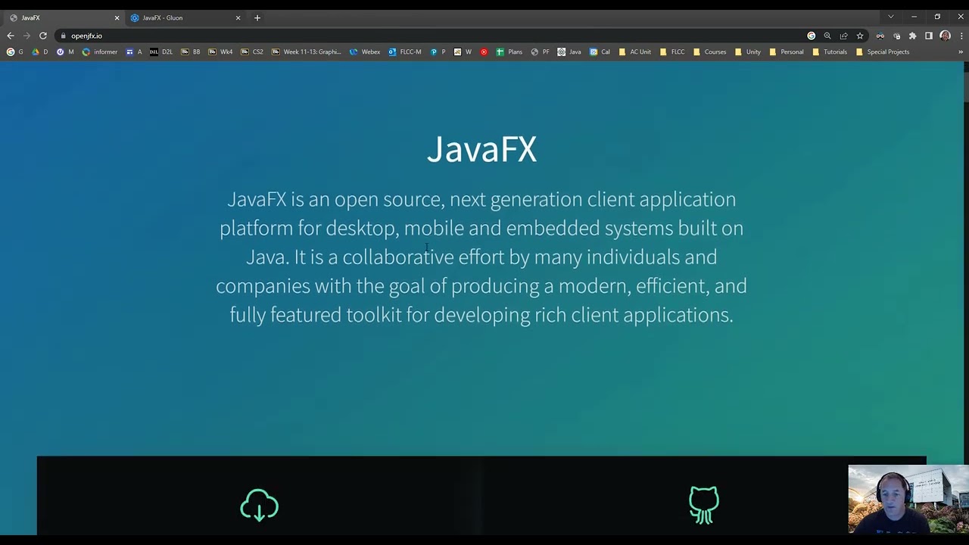Click the extension icon next to the puzzle piece
The height and width of the screenshot is (545, 969).
(x=897, y=36)
